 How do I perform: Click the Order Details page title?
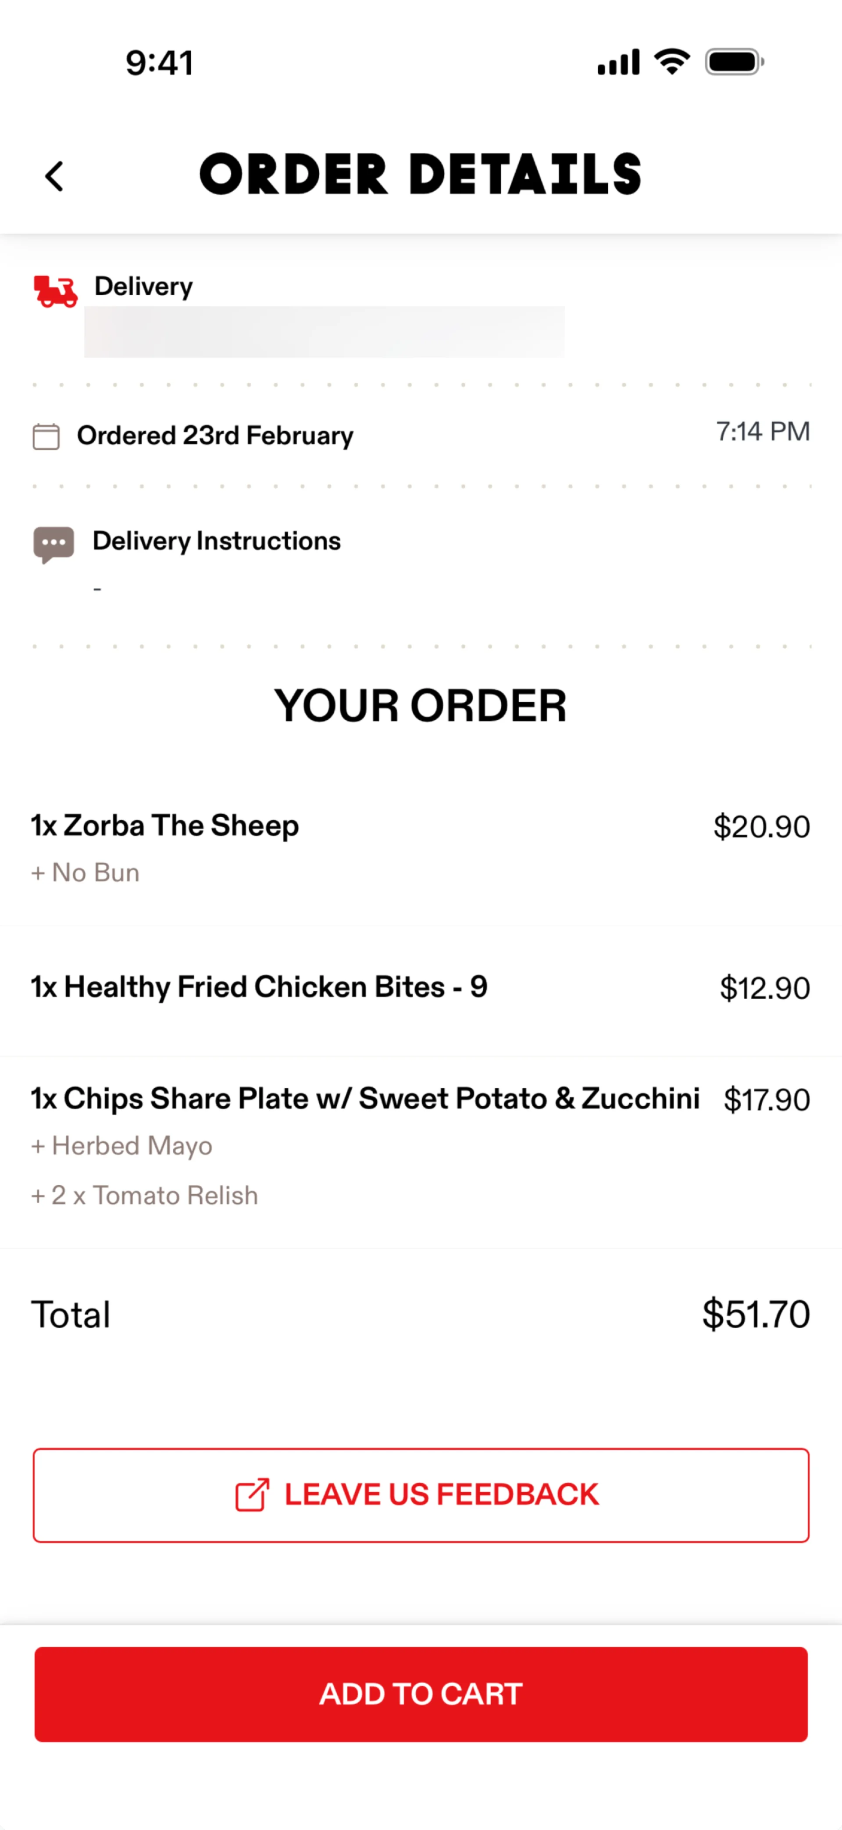point(420,175)
